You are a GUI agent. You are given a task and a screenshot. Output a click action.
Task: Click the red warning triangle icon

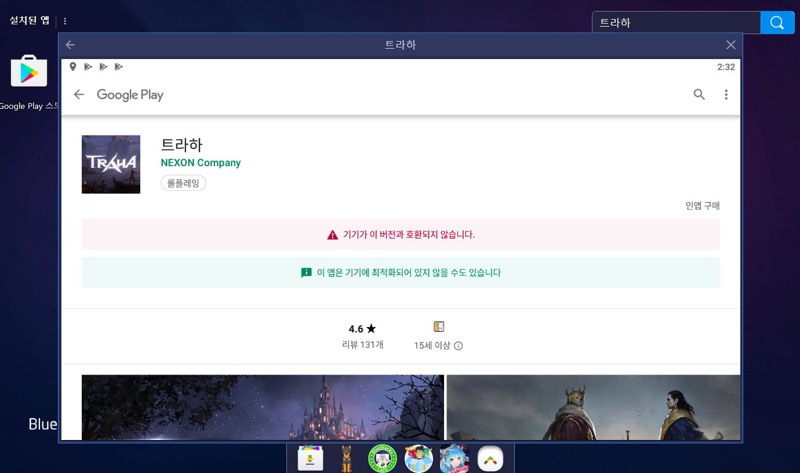click(332, 234)
